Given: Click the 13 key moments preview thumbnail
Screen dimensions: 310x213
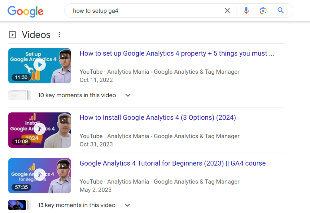Looking at the screenshot, I should (x=19, y=205).
